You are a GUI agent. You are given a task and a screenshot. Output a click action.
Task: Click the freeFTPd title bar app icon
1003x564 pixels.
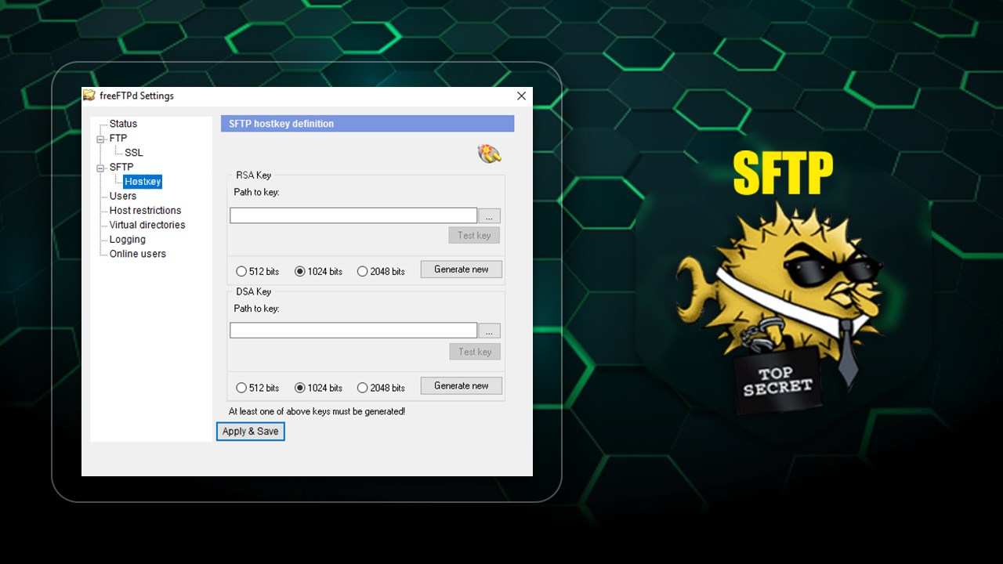pyautogui.click(x=89, y=96)
